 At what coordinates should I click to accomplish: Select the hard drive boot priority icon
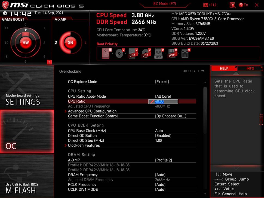click(106, 53)
